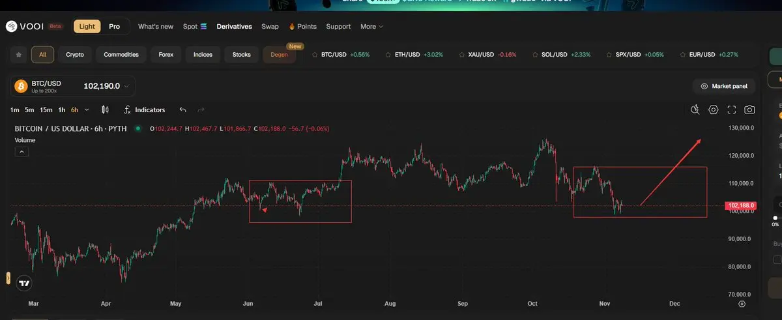Open BTC/USD pair selector dropdown
Image resolution: width=782 pixels, height=320 pixels.
click(x=73, y=86)
